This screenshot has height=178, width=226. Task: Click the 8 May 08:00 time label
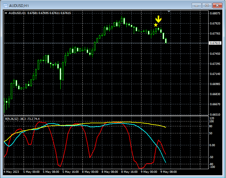click(110, 172)
